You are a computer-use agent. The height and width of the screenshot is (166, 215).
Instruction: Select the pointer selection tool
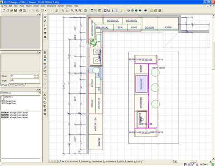63,10
